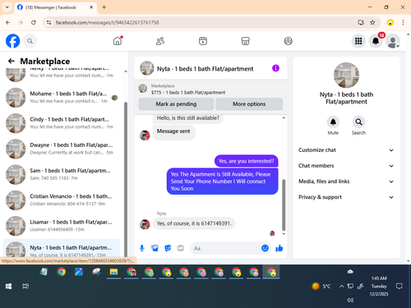Open the Facebook logo home link
The width and height of the screenshot is (411, 308).
click(12, 41)
